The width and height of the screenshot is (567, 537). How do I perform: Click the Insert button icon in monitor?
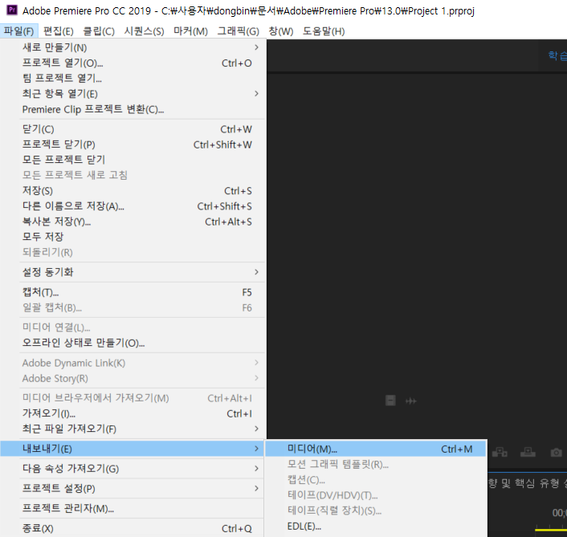[x=500, y=452]
